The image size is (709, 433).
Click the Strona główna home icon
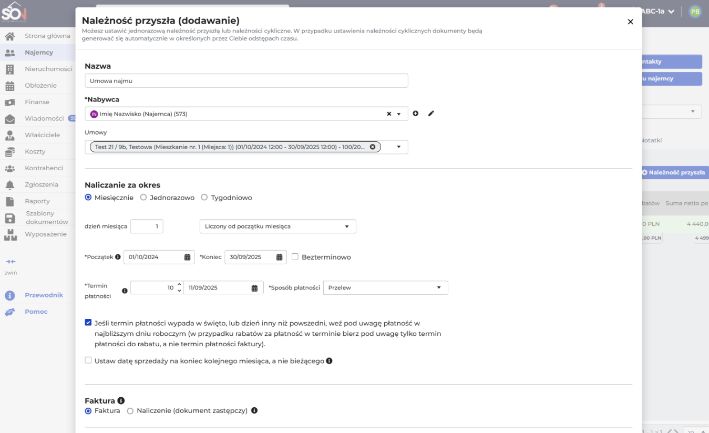pyautogui.click(x=9, y=36)
